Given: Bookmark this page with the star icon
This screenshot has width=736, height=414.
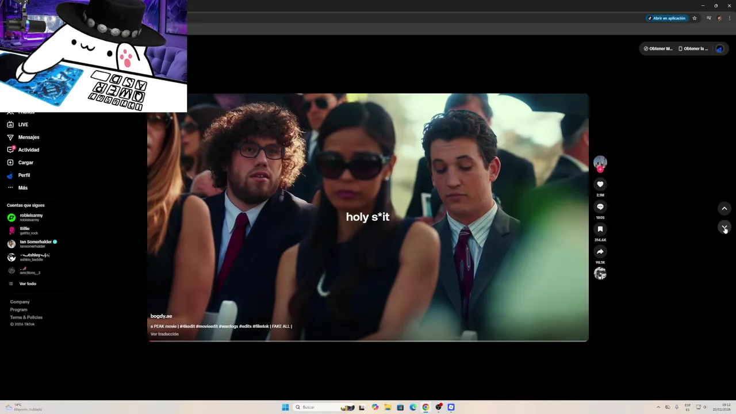Looking at the screenshot, I should point(695,18).
